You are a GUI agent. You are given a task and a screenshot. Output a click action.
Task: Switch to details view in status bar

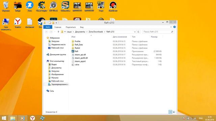click(x=170, y=112)
